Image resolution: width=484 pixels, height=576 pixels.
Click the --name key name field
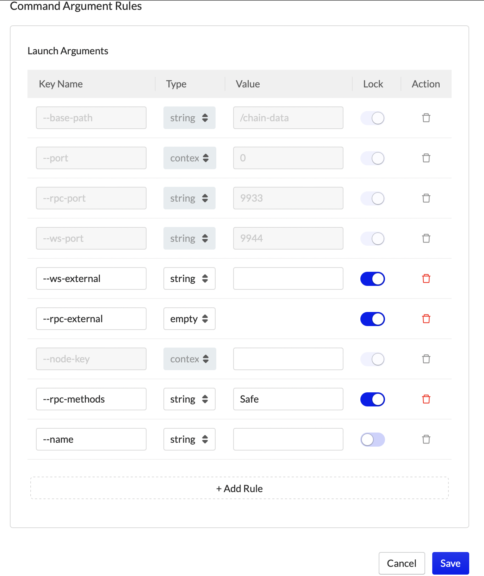pos(91,439)
